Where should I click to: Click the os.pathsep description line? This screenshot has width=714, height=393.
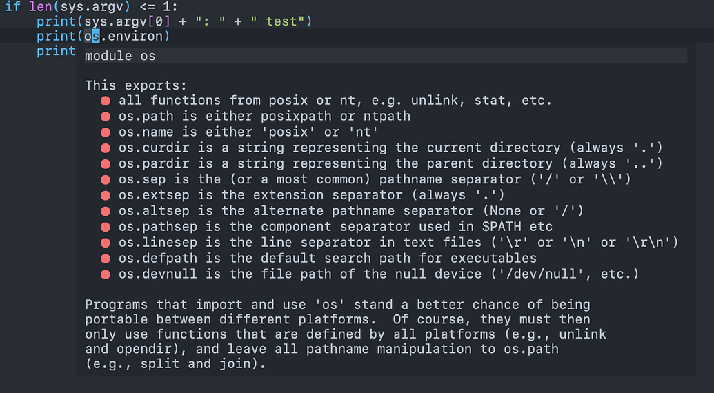[x=335, y=227]
